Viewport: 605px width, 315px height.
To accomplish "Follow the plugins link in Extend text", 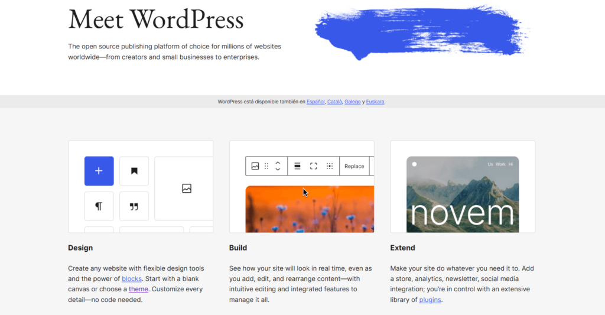I will (430, 300).
